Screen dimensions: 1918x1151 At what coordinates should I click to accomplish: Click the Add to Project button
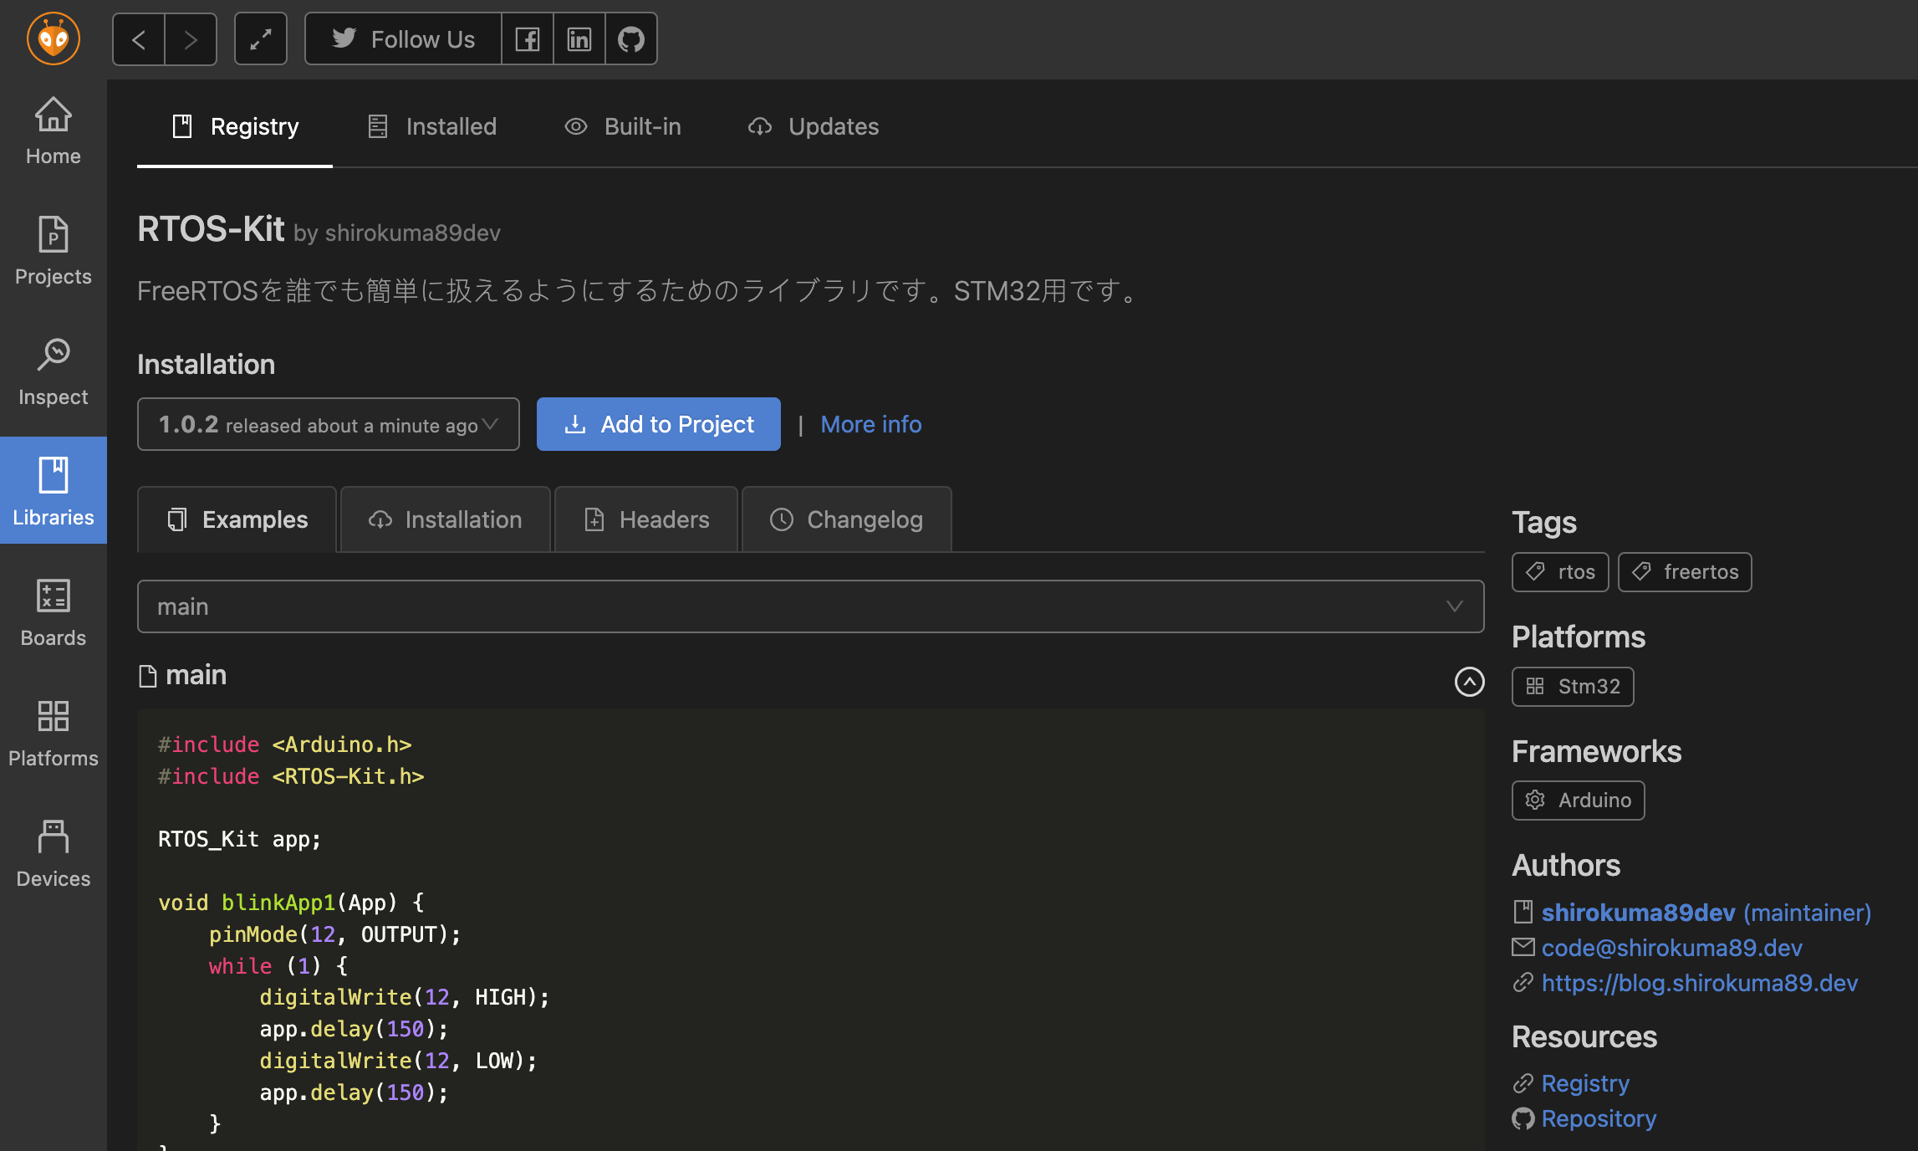click(x=658, y=424)
